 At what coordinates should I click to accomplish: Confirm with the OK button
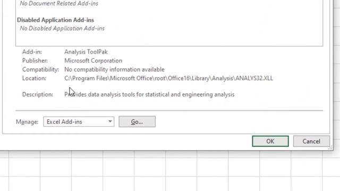(270, 141)
